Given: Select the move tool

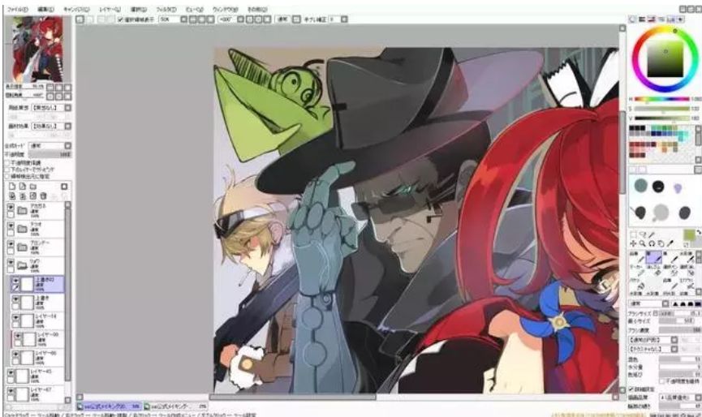Looking at the screenshot, I should [x=633, y=244].
